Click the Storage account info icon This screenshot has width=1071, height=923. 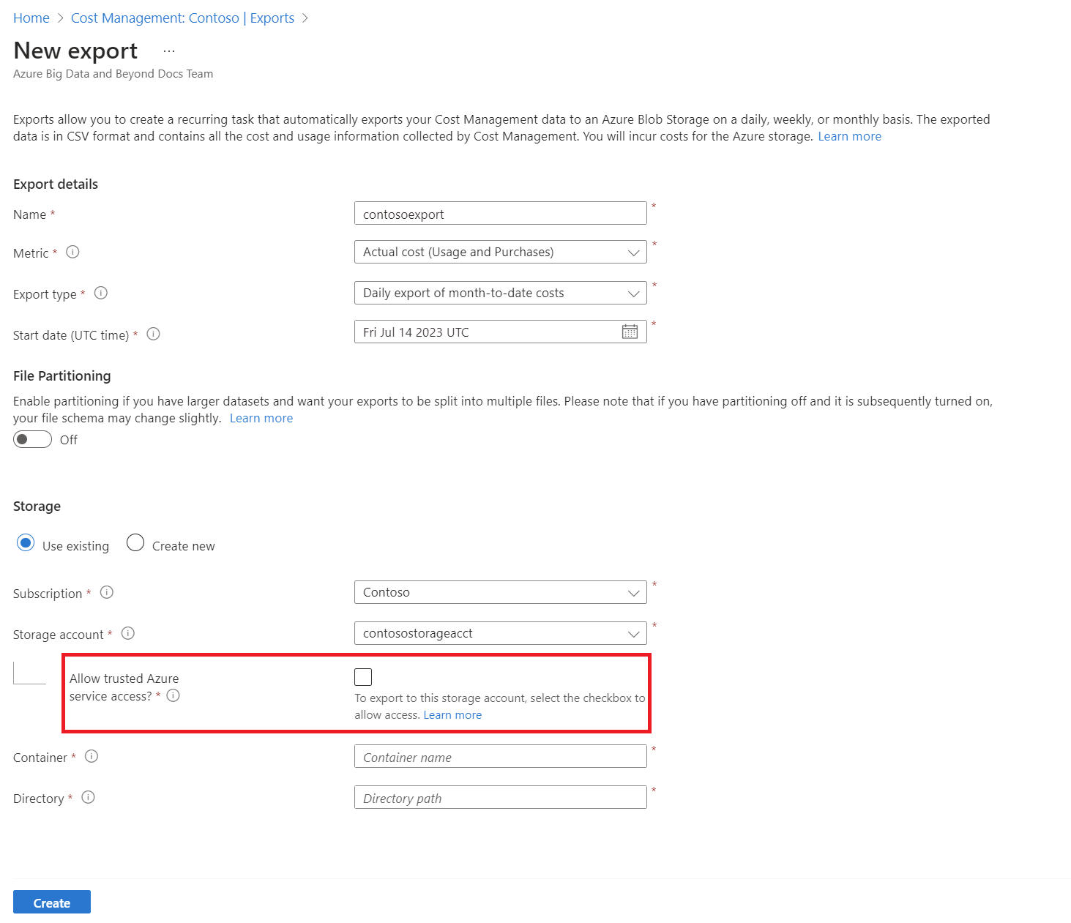pyautogui.click(x=128, y=633)
